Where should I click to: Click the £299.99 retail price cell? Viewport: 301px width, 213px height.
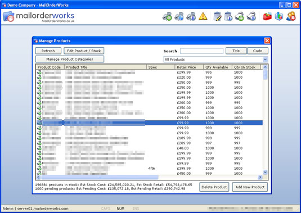pos(184,72)
